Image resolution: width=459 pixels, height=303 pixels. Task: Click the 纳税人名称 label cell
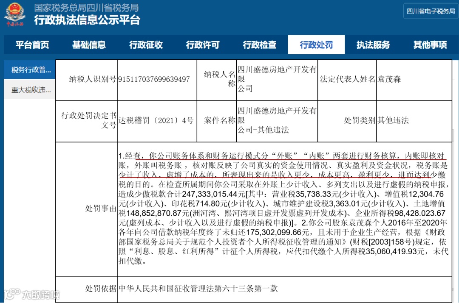coord(217,80)
